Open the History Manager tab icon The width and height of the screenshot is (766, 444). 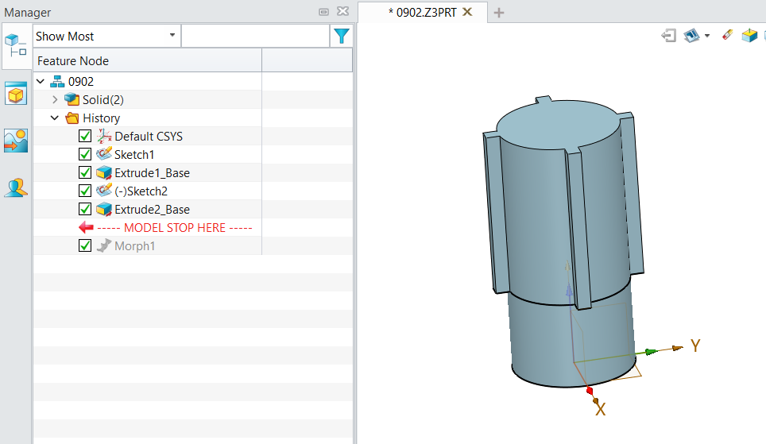pos(16,46)
